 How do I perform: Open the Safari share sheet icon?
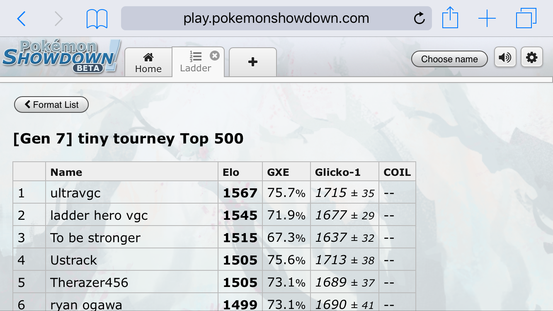[450, 18]
